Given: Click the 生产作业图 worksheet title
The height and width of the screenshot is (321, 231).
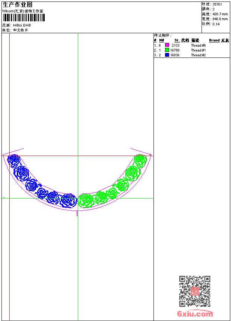Looking at the screenshot, I should [18, 4].
